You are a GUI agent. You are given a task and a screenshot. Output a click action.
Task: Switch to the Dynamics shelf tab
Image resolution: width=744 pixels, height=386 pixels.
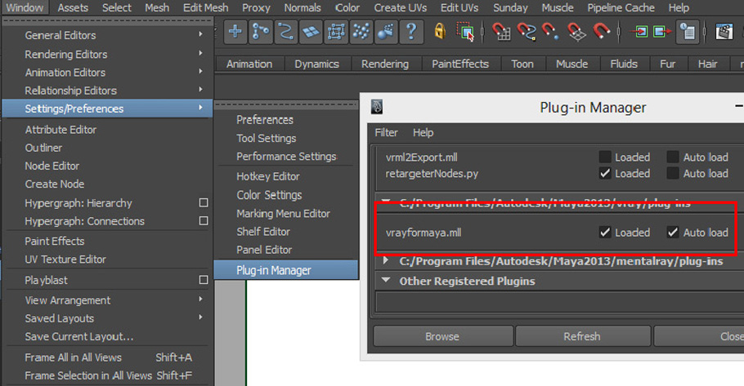pos(316,64)
